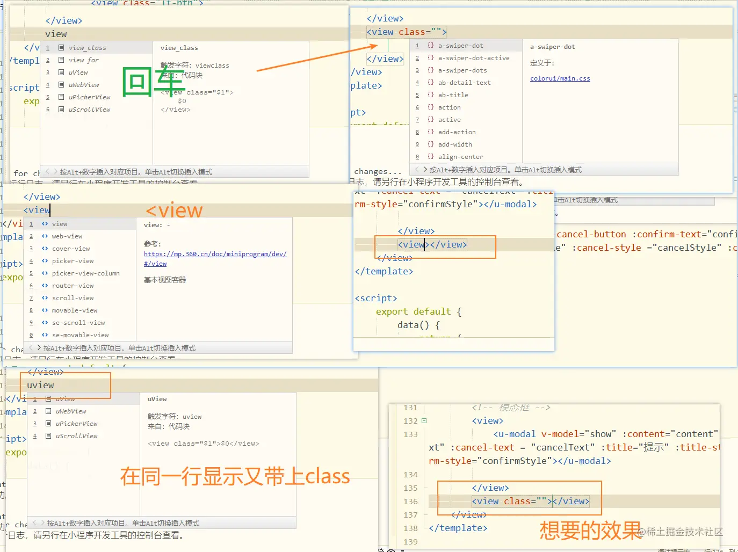Viewport: 738px width, 552px height.
Task: Click the braces icon beside a-swiper-dots
Action: (431, 70)
